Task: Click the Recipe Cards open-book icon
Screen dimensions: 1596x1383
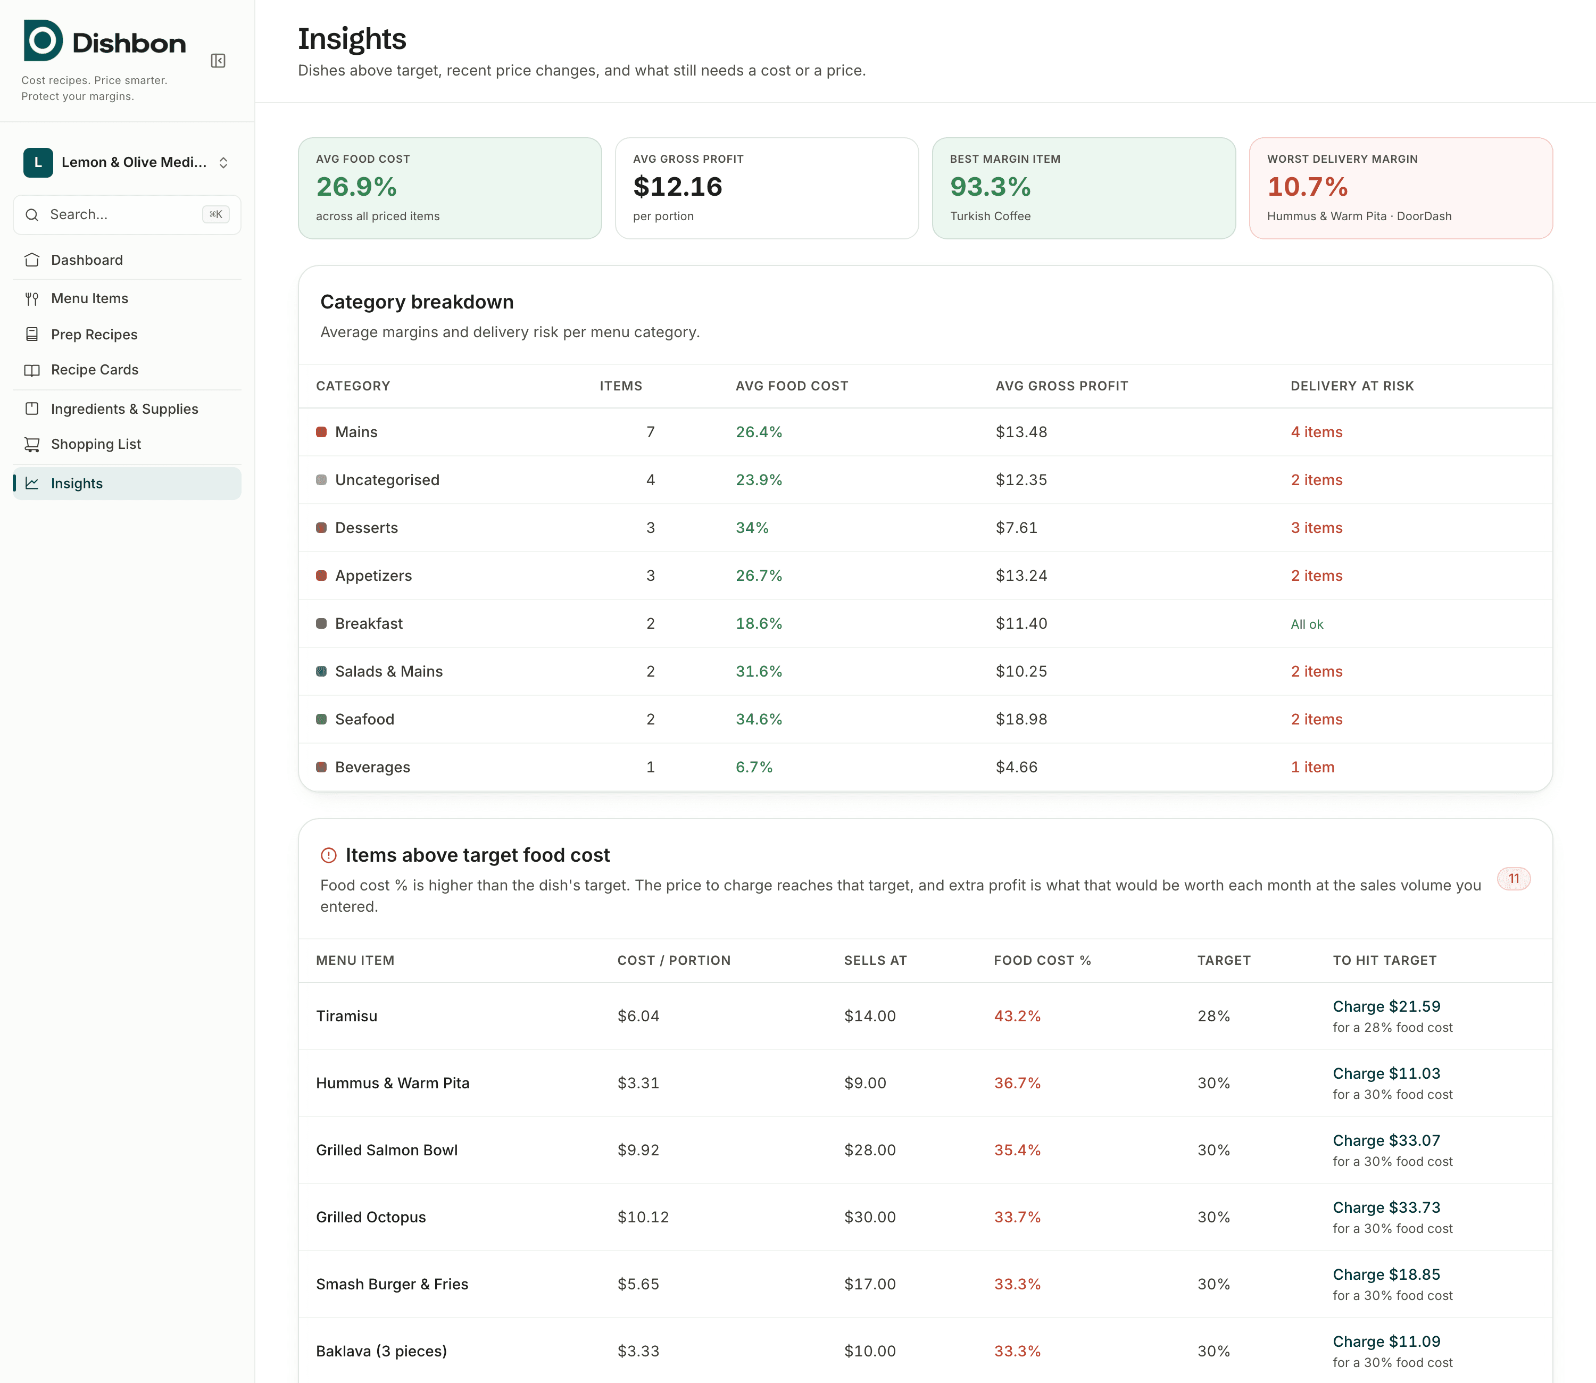Action: [31, 370]
